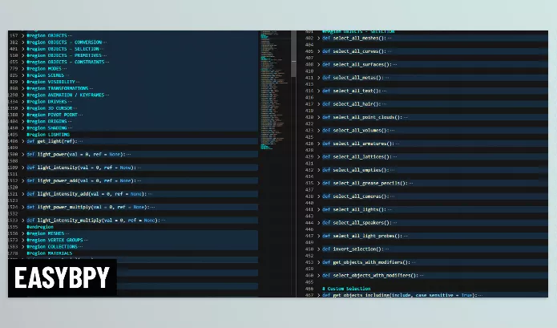557x328 pixels.
Task: Click the '#region 3D CURSOR' line text
Action: pos(50,108)
